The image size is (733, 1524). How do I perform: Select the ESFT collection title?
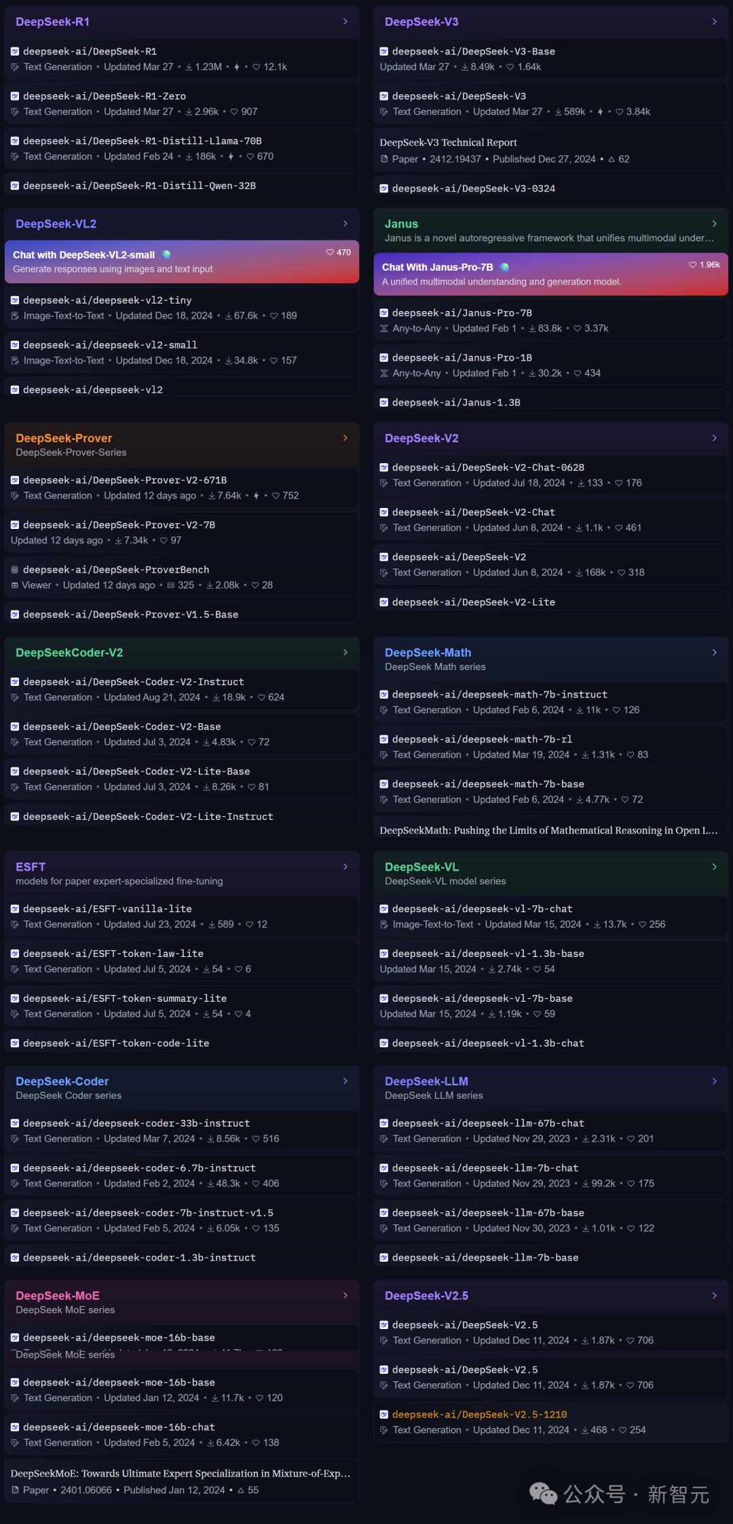[31, 867]
